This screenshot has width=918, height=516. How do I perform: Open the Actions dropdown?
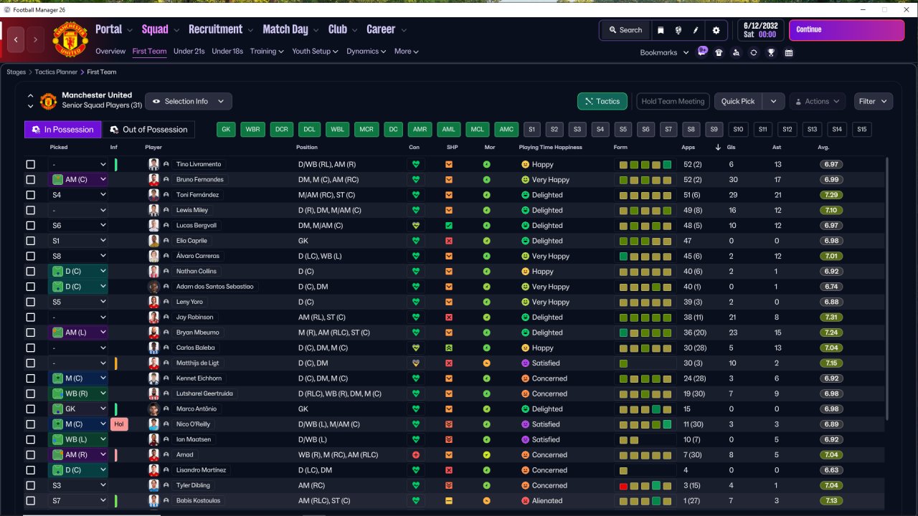click(818, 102)
